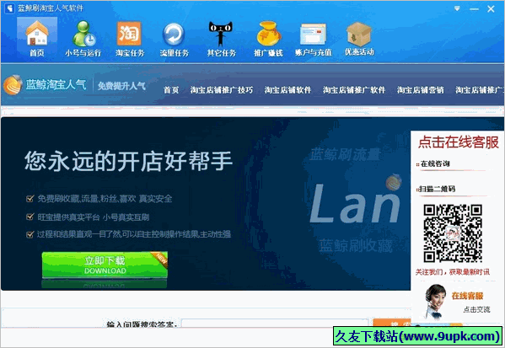This screenshot has height=348, width=505.
Task: Click the 旺宝提供真实平台 checkmark line
Action: click(88, 217)
